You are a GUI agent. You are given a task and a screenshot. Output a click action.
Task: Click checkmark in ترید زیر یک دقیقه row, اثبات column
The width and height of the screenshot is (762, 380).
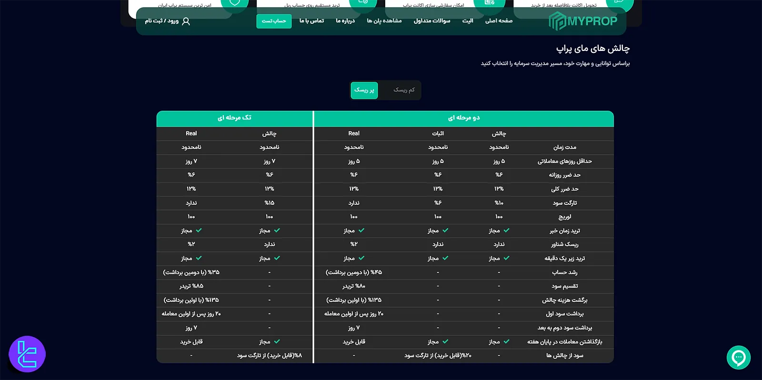pyautogui.click(x=445, y=258)
